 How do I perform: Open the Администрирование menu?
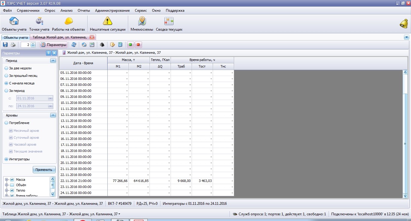pyautogui.click(x=113, y=11)
